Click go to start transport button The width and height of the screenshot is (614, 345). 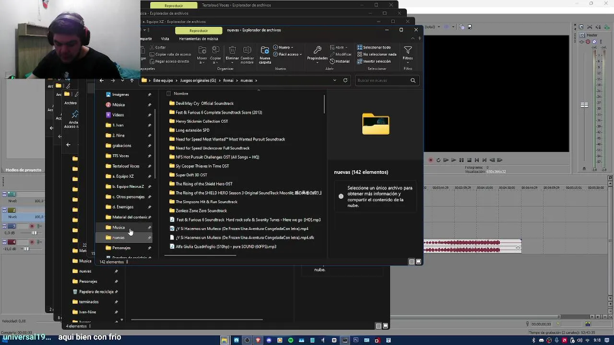tap(477, 160)
